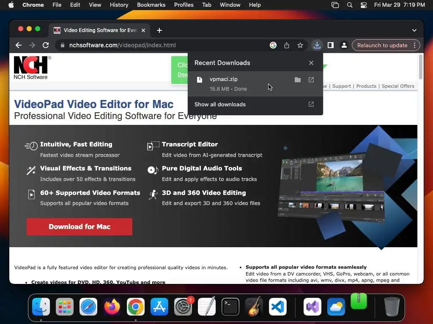
Task: Click the page vertical scrollbar
Action: (421, 67)
